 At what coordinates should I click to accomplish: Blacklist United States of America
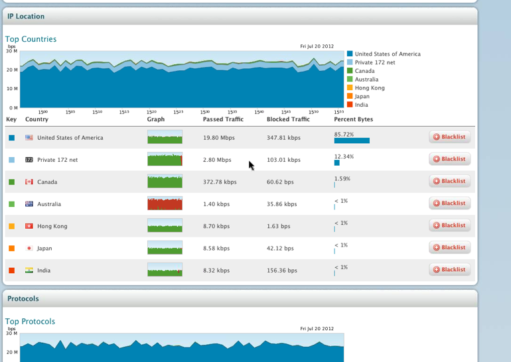449,137
